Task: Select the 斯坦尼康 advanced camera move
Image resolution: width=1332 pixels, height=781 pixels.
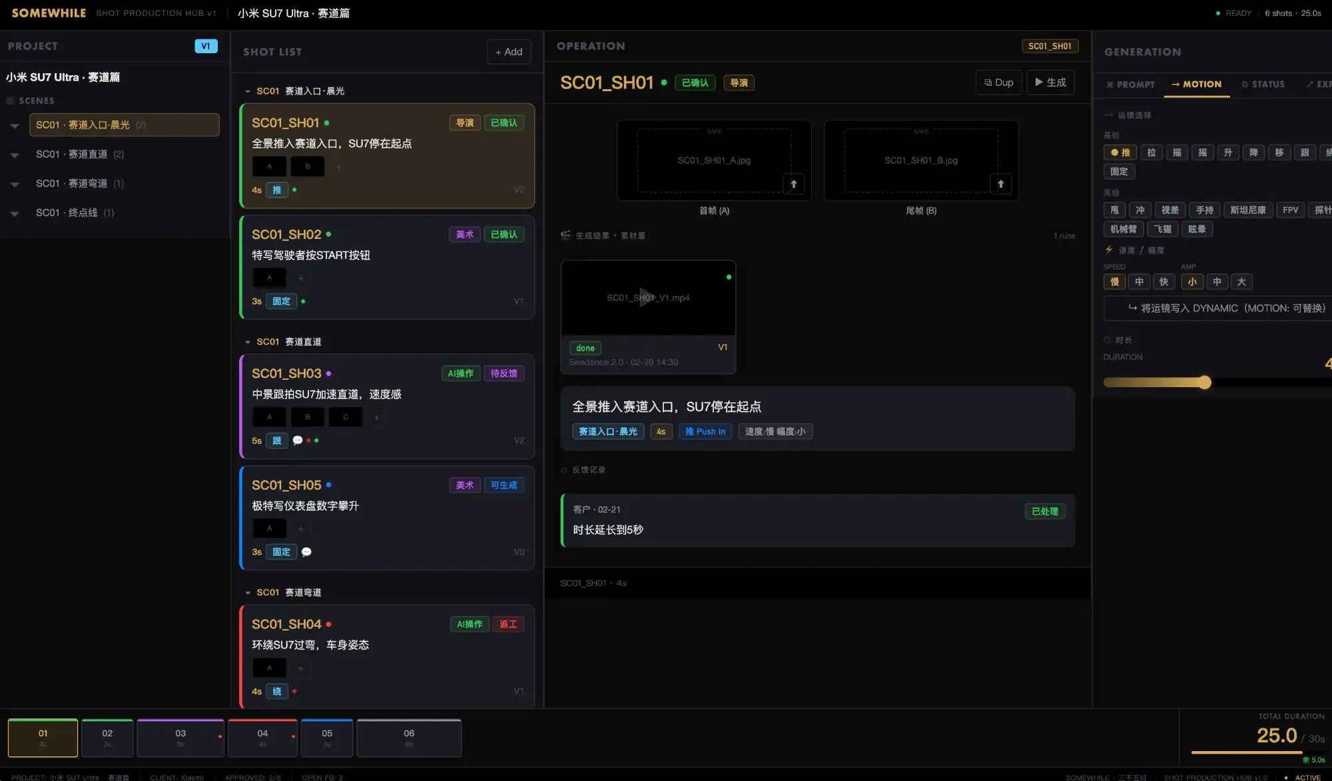Action: coord(1247,210)
